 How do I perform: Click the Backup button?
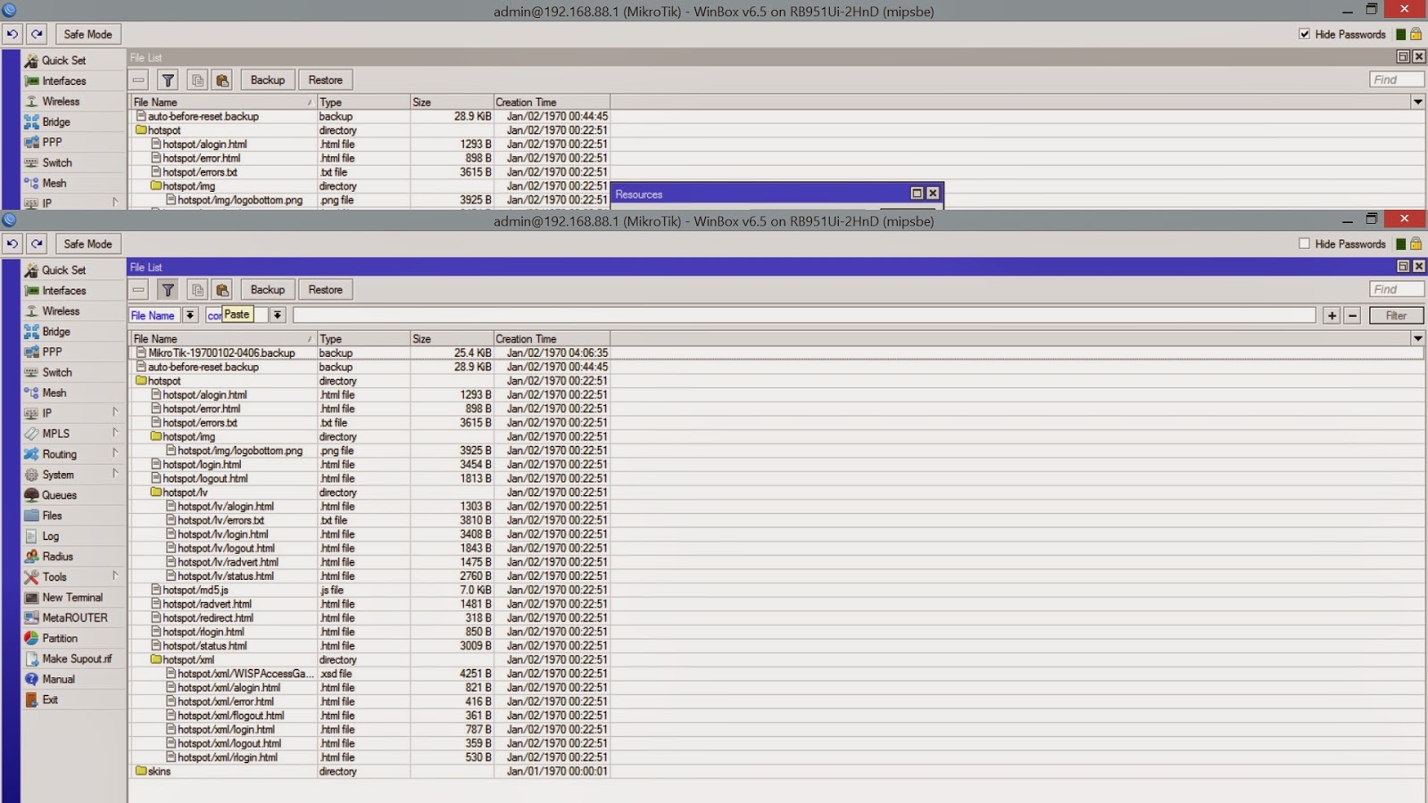[x=267, y=289]
